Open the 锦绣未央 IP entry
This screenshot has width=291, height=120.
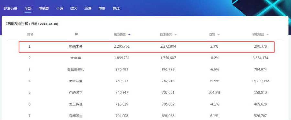click(76, 47)
